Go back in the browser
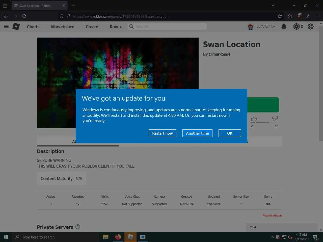The height and width of the screenshot is (242, 323). [x=6, y=16]
